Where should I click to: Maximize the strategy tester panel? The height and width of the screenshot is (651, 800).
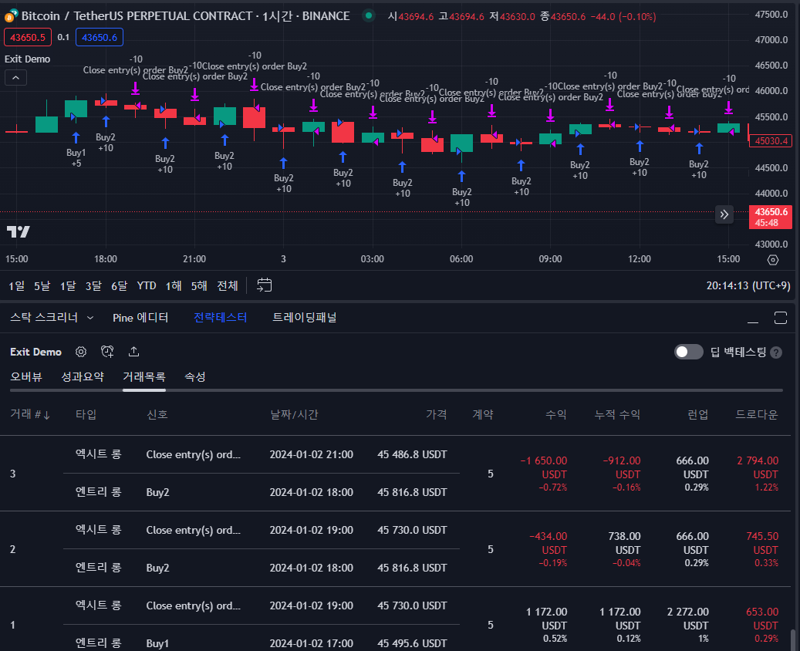click(780, 318)
